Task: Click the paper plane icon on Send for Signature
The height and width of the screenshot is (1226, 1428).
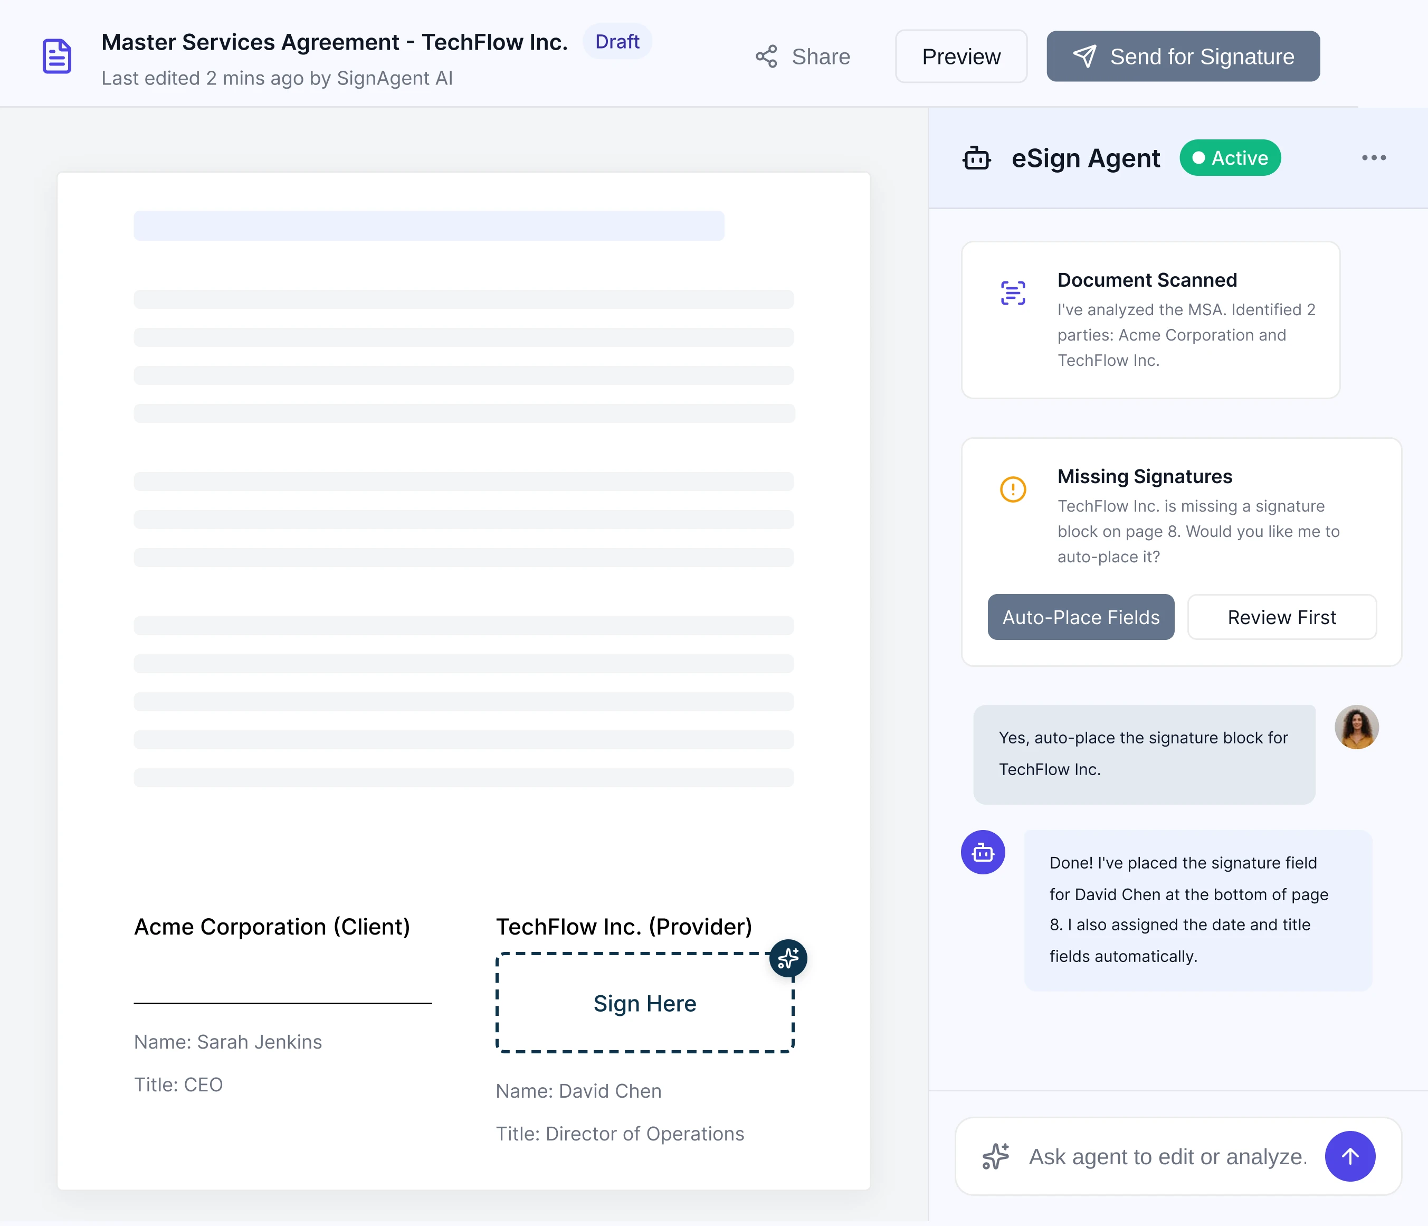Action: [x=1087, y=56]
